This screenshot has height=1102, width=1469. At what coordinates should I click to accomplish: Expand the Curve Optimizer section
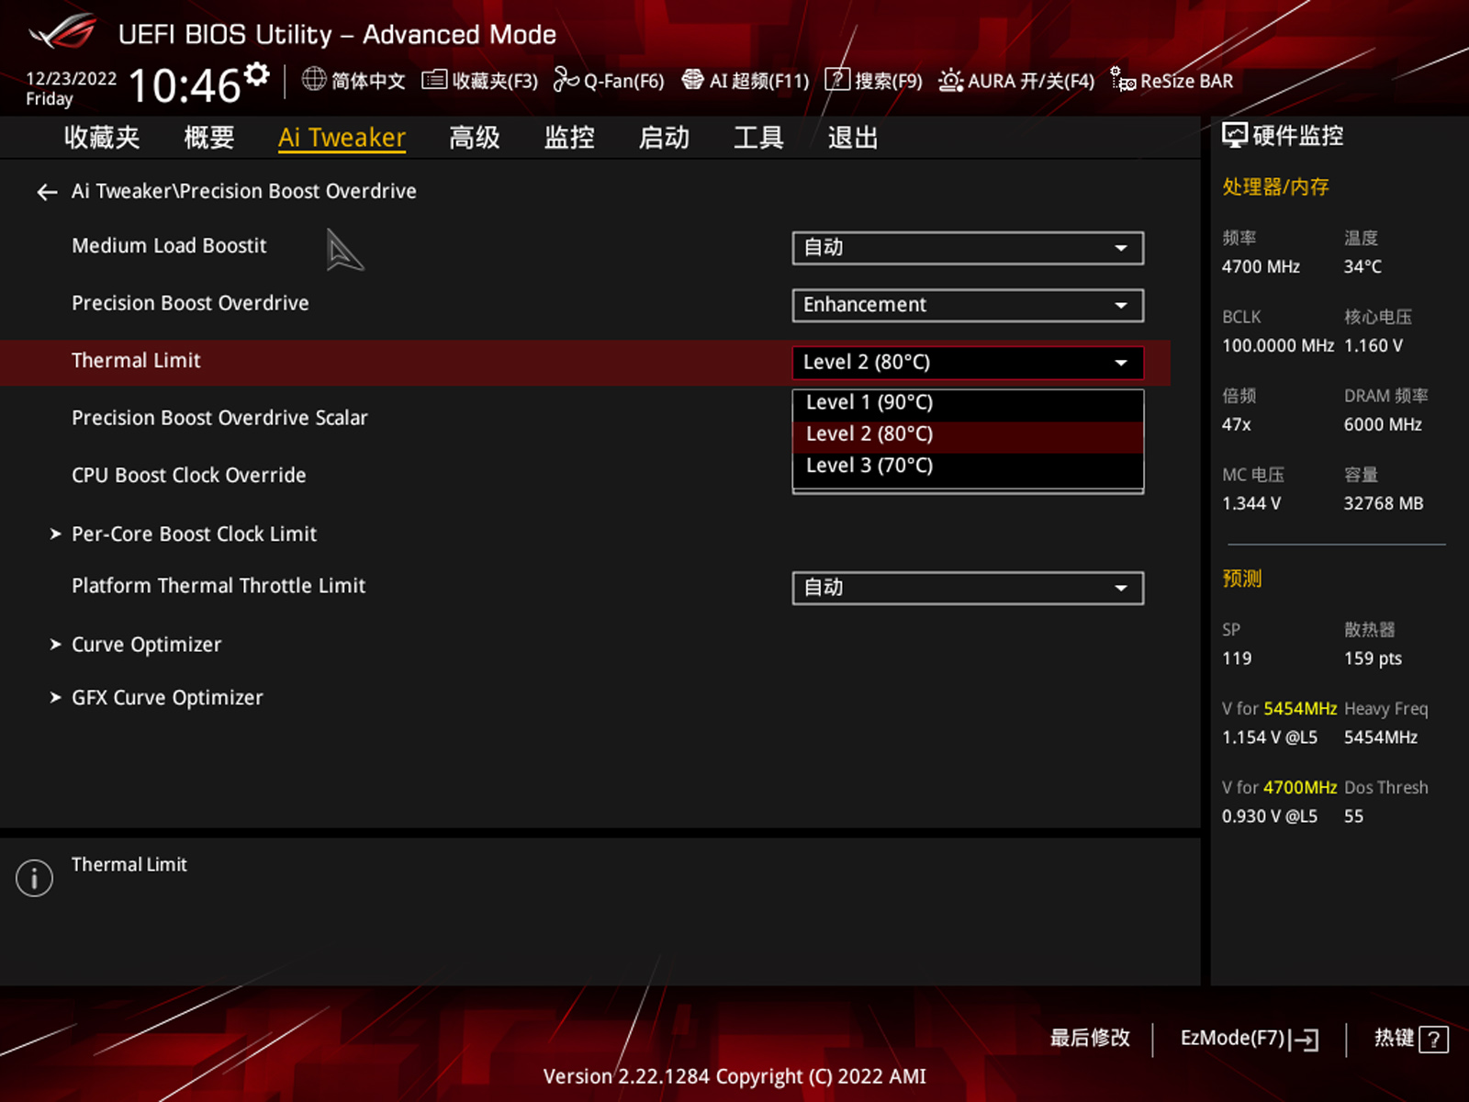[x=145, y=644]
